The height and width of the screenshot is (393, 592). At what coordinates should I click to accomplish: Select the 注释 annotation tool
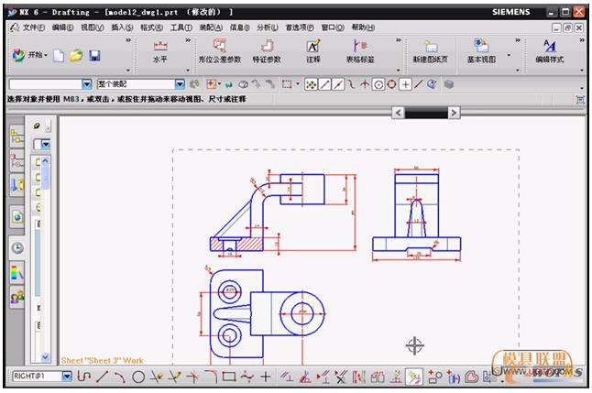(313, 51)
